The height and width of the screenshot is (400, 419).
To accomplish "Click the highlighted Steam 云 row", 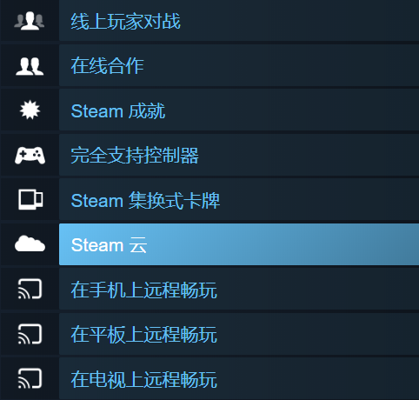I will coord(239,244).
